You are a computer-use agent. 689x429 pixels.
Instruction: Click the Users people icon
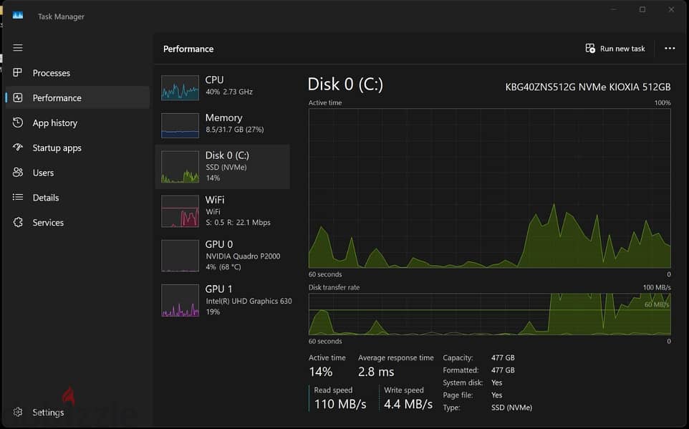18,173
